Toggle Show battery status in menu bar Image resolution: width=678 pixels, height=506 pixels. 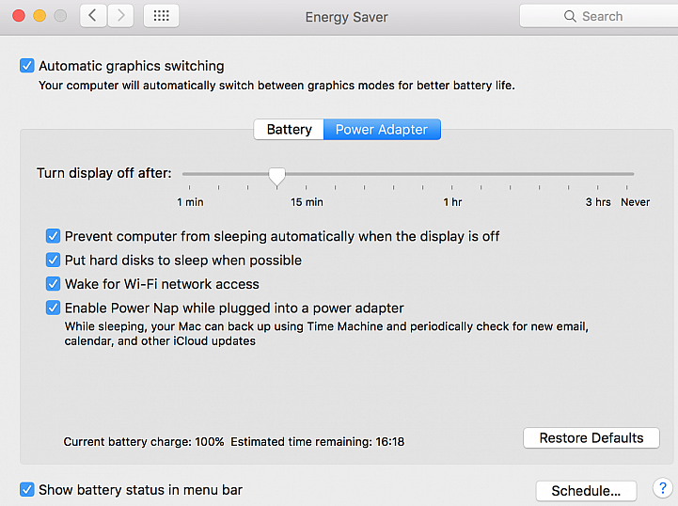[27, 490]
